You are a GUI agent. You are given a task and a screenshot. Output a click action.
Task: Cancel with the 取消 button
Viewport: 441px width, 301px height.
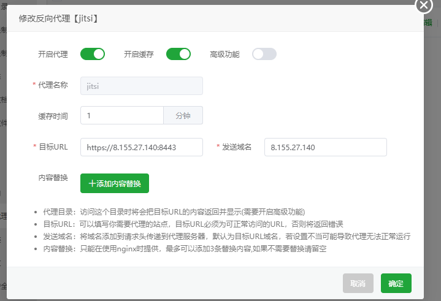pos(358,283)
